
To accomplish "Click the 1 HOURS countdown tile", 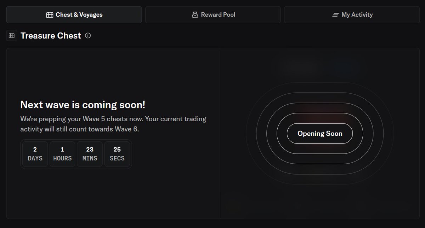I will [62, 154].
